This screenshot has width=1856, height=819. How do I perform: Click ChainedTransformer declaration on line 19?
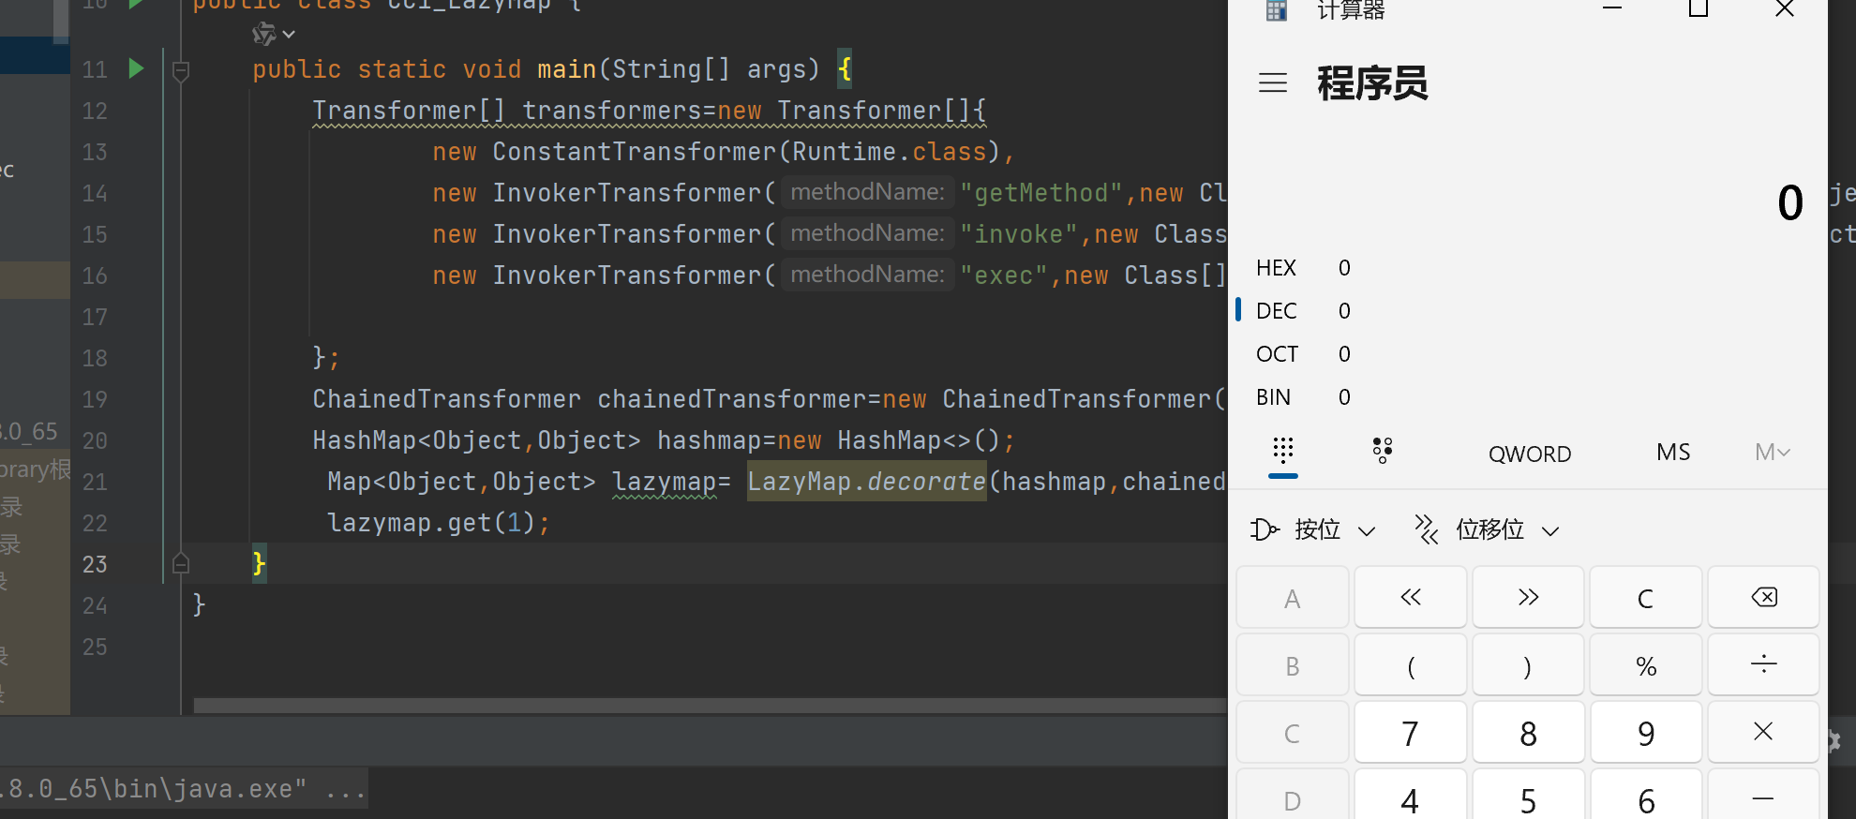click(x=769, y=399)
